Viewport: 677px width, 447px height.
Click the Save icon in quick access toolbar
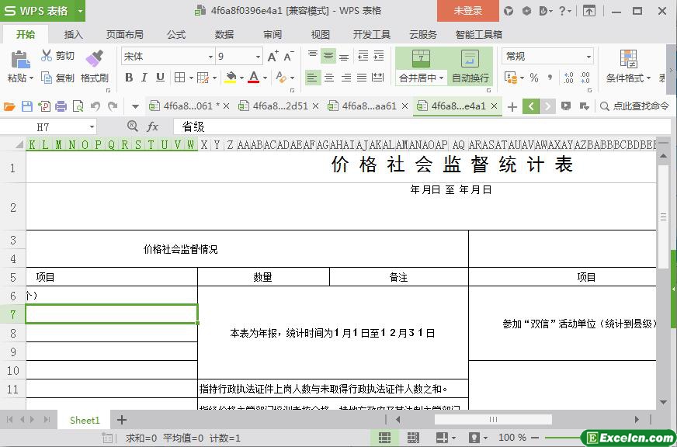tap(27, 106)
